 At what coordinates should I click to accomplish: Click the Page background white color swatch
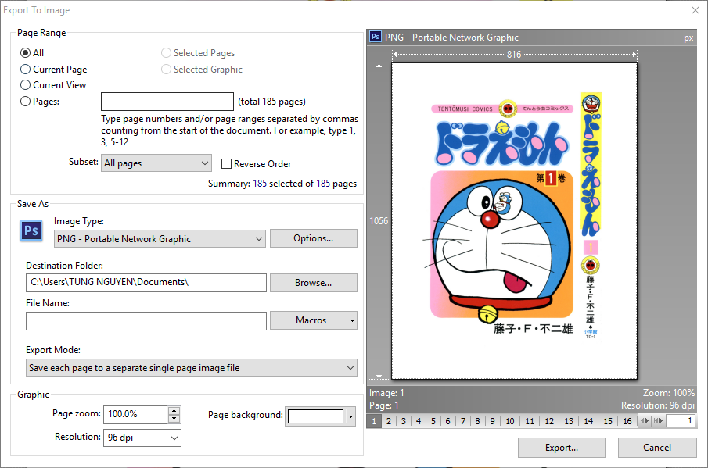point(315,416)
